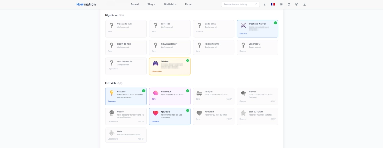Click Star du forum star icon
This screenshot has width=383, height=148.
(x=243, y=113)
